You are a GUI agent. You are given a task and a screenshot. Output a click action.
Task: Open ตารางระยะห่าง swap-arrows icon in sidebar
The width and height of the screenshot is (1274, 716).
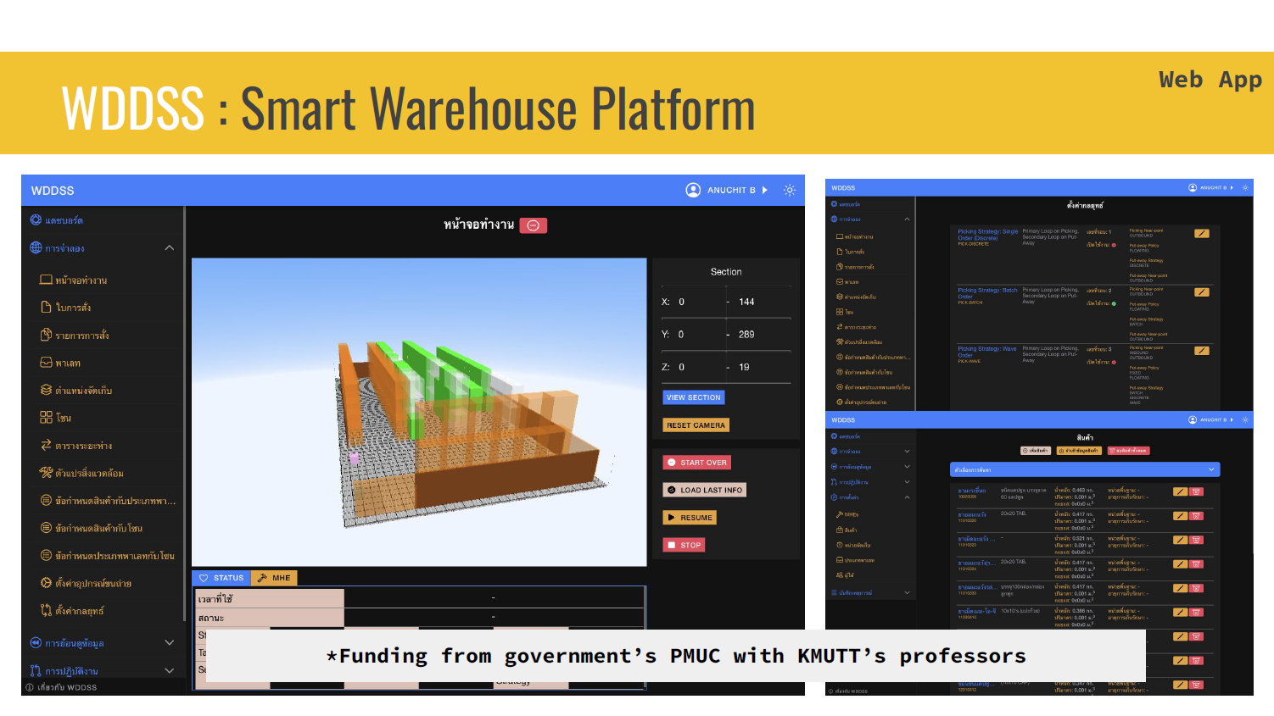(46, 446)
